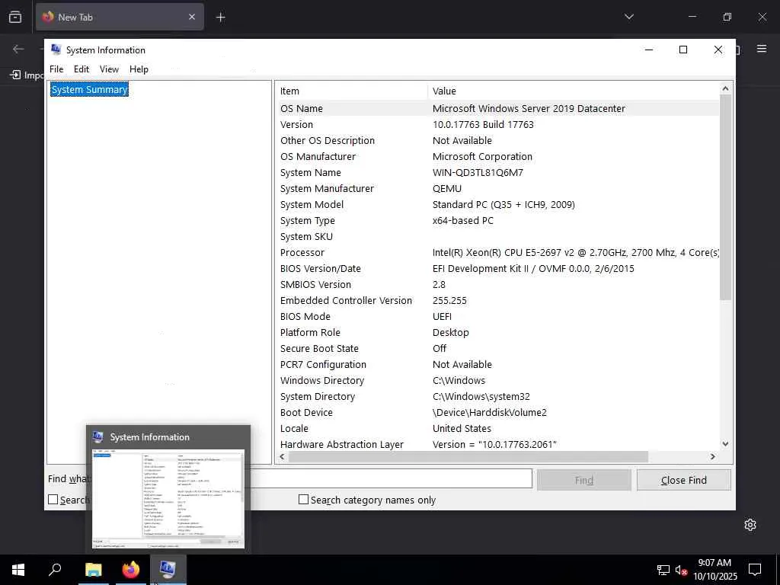The width and height of the screenshot is (780, 585).
Task: Select the System Information preview thumbnail
Action: click(168, 499)
